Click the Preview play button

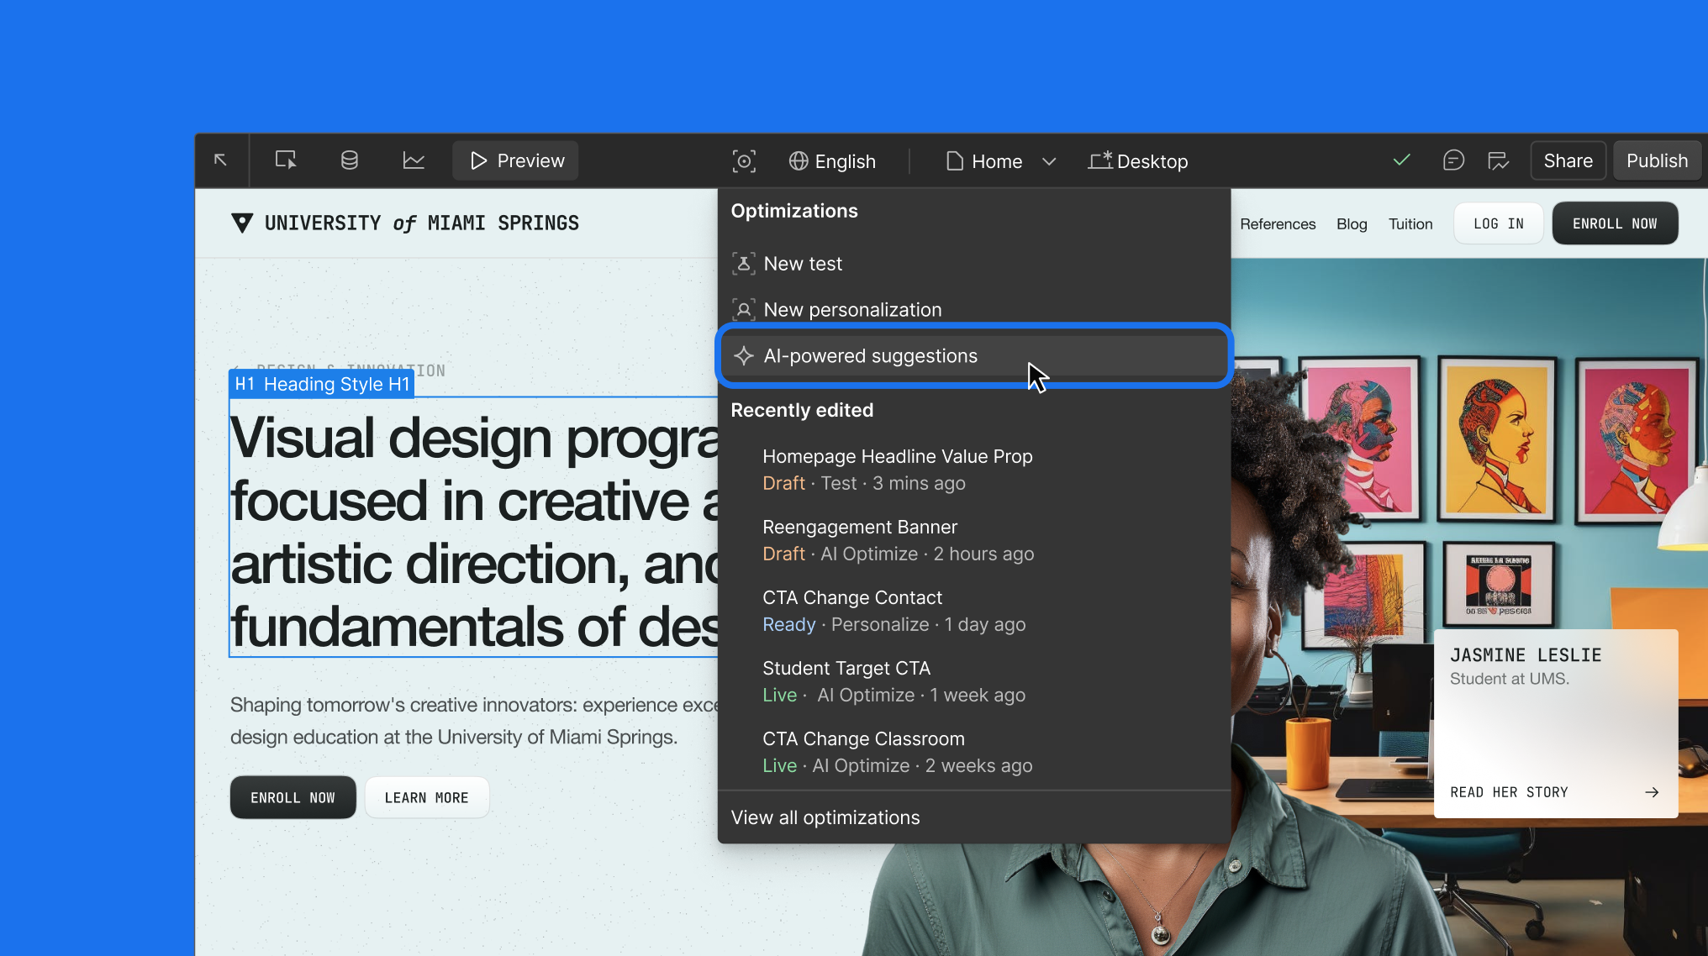point(516,160)
